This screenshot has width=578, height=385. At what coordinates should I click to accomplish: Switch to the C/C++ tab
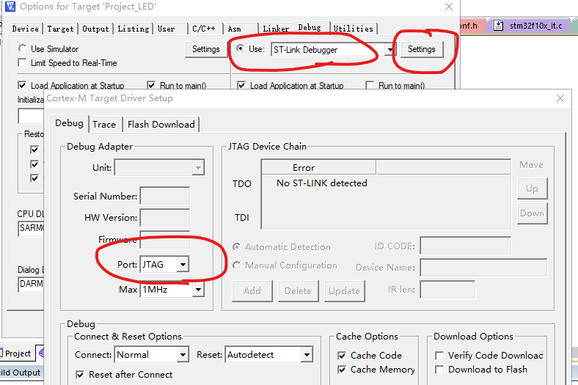(203, 29)
